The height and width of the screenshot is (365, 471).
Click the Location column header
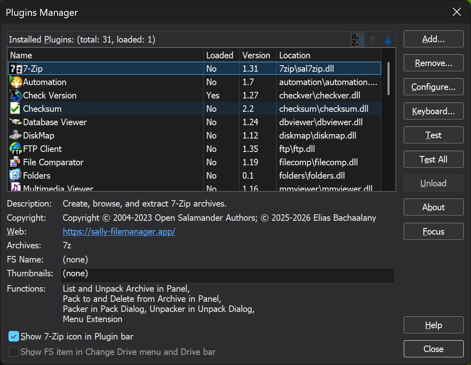pyautogui.click(x=329, y=55)
